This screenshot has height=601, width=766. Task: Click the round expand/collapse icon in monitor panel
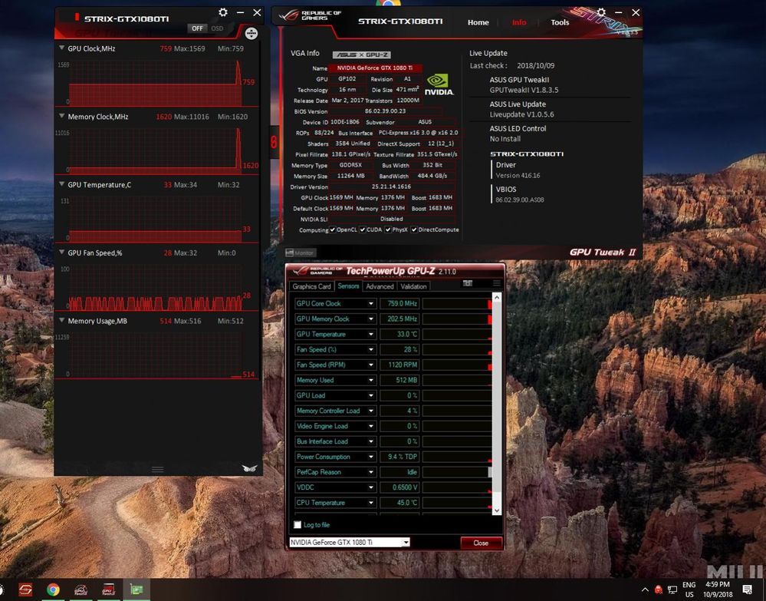point(251,33)
